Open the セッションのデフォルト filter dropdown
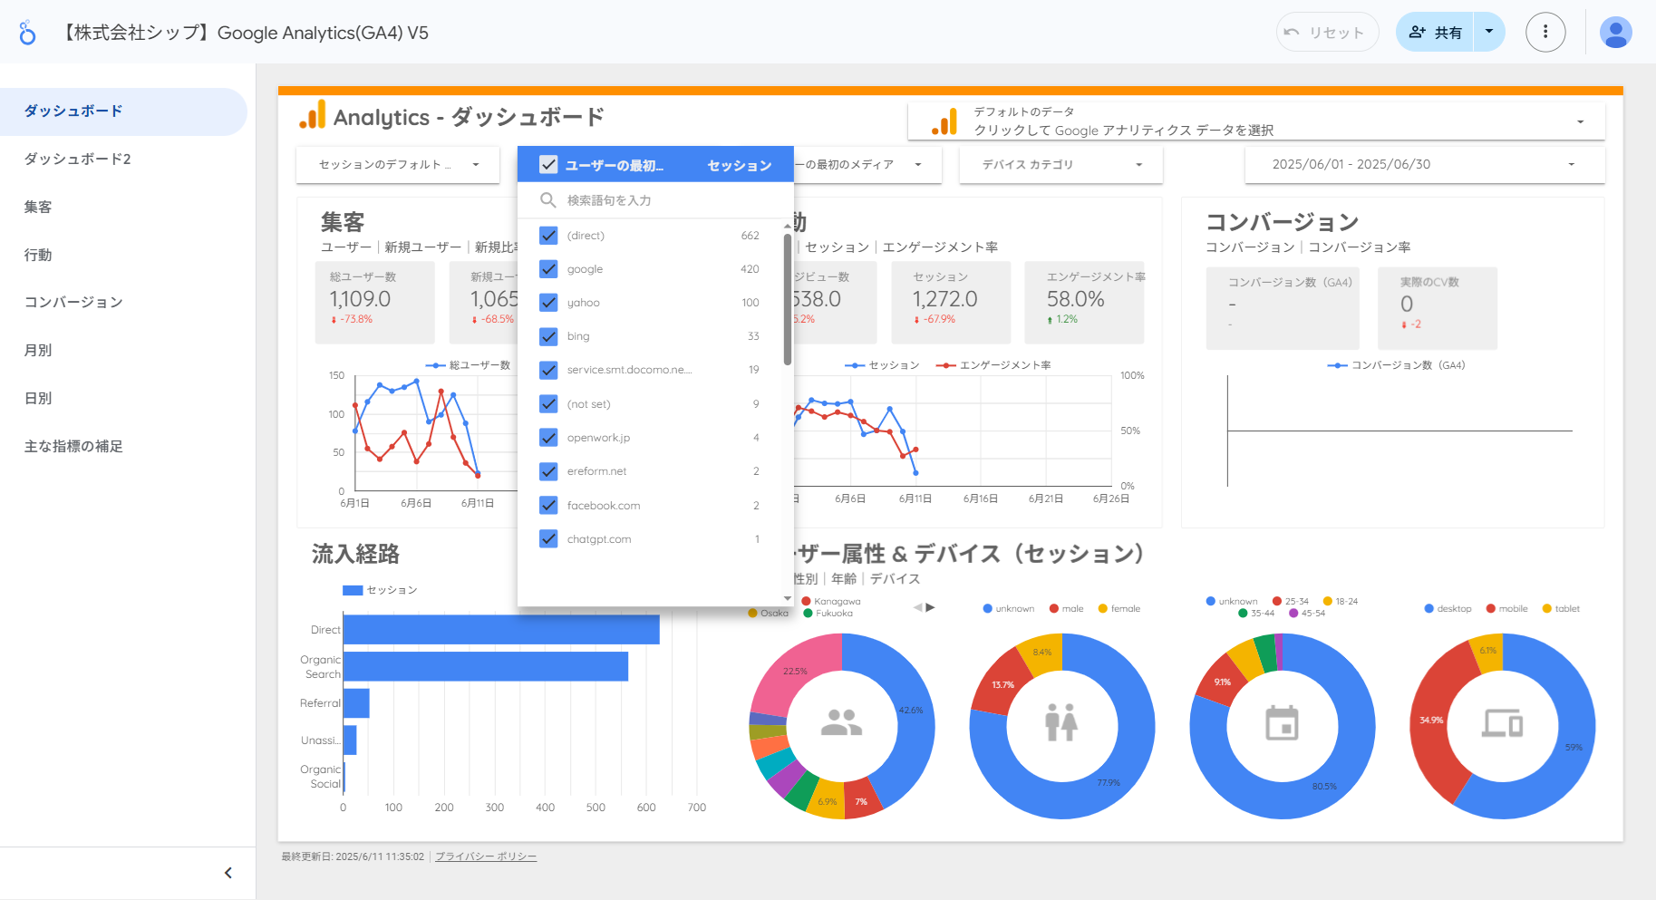The width and height of the screenshot is (1656, 900). pos(398,165)
